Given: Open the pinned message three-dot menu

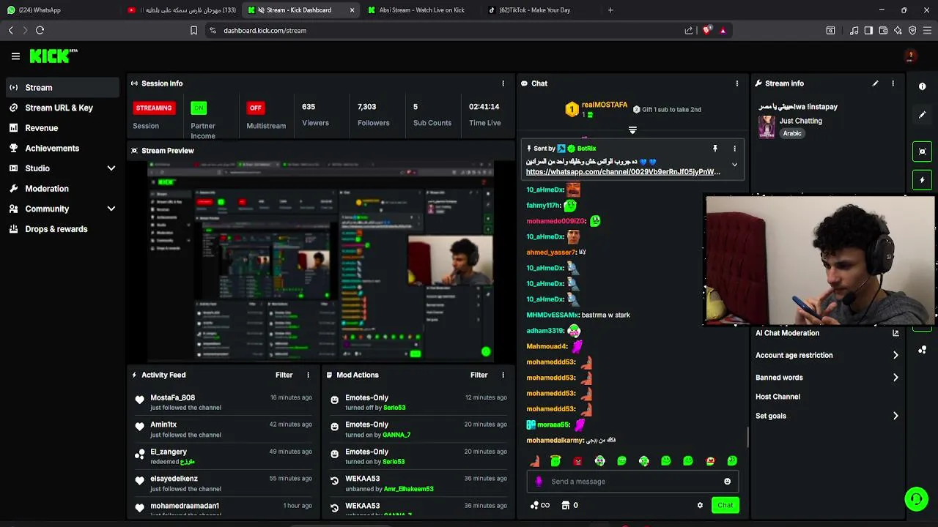Looking at the screenshot, I should click(x=734, y=149).
